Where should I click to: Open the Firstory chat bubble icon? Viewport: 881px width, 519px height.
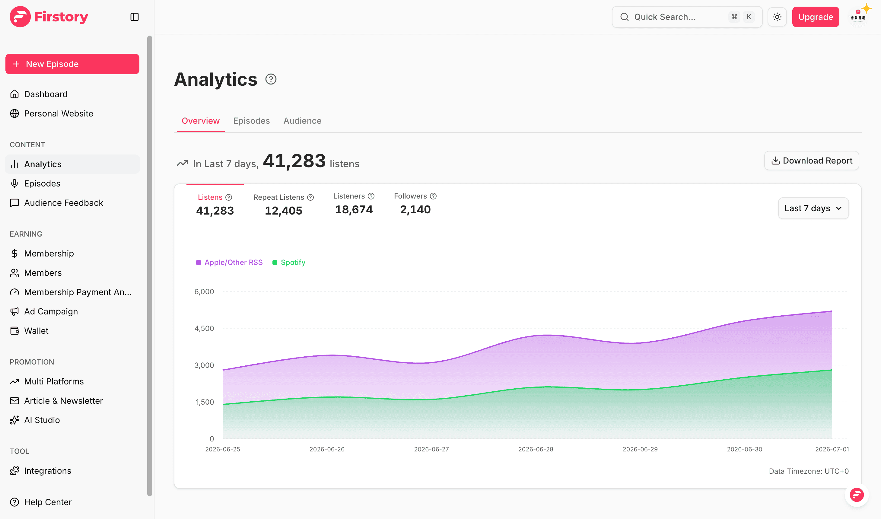point(857,495)
